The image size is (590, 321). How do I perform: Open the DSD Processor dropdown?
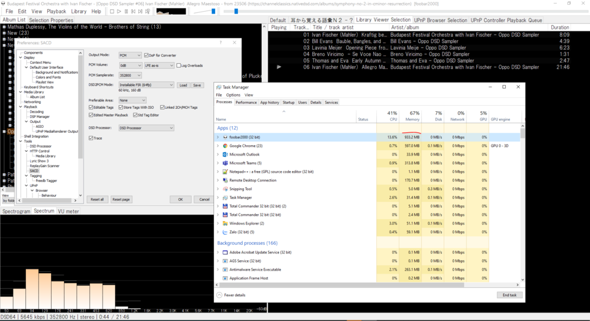pyautogui.click(x=146, y=128)
